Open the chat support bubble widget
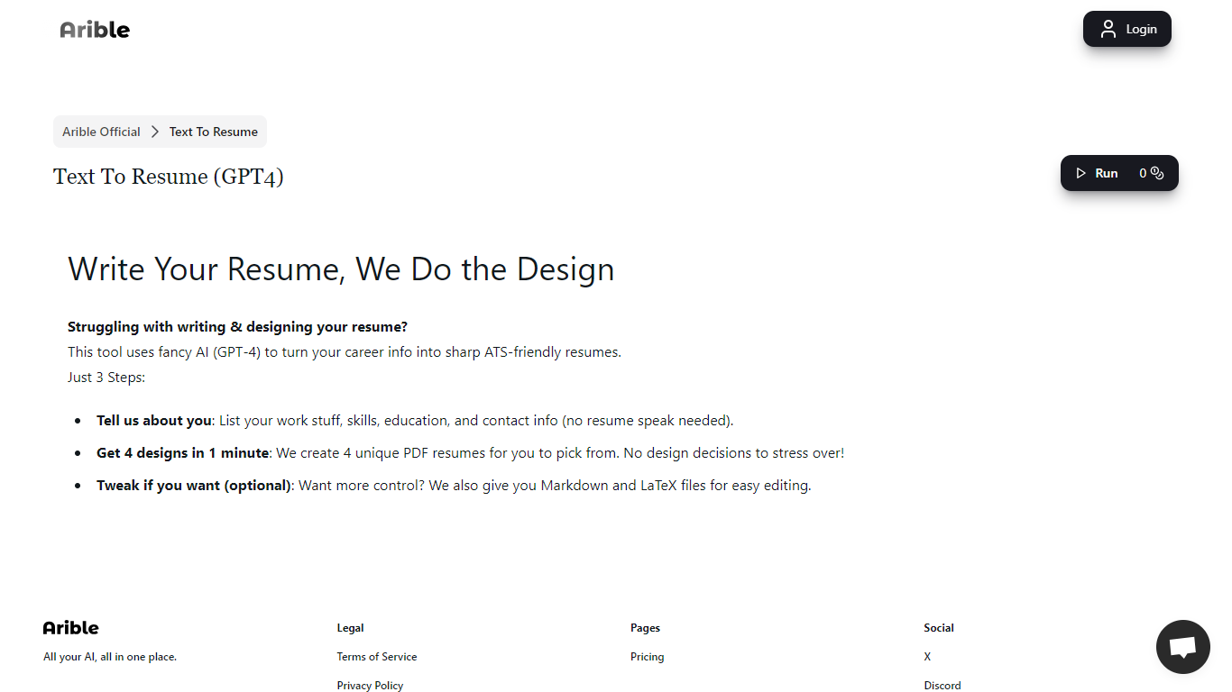This screenshot has height=692, width=1232. coord(1182,647)
